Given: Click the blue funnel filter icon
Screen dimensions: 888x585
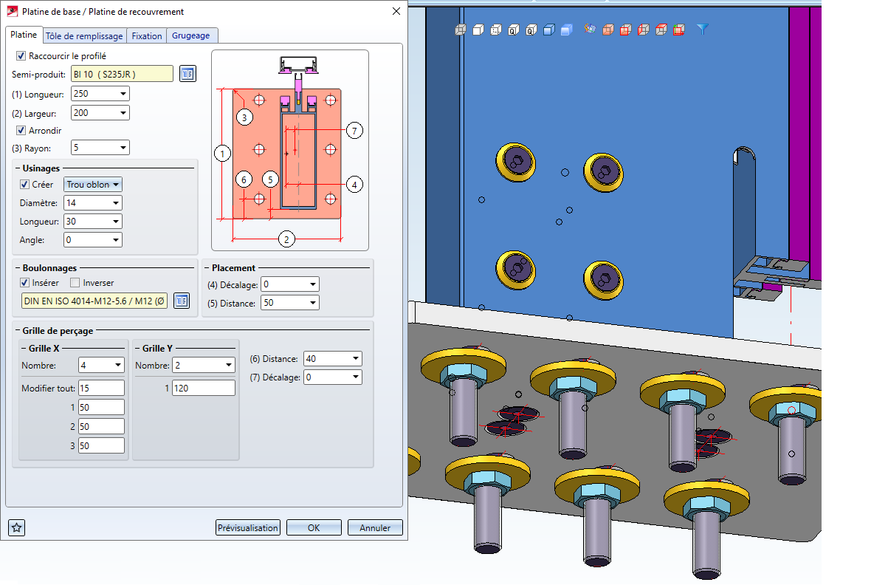Looking at the screenshot, I should 702,30.
